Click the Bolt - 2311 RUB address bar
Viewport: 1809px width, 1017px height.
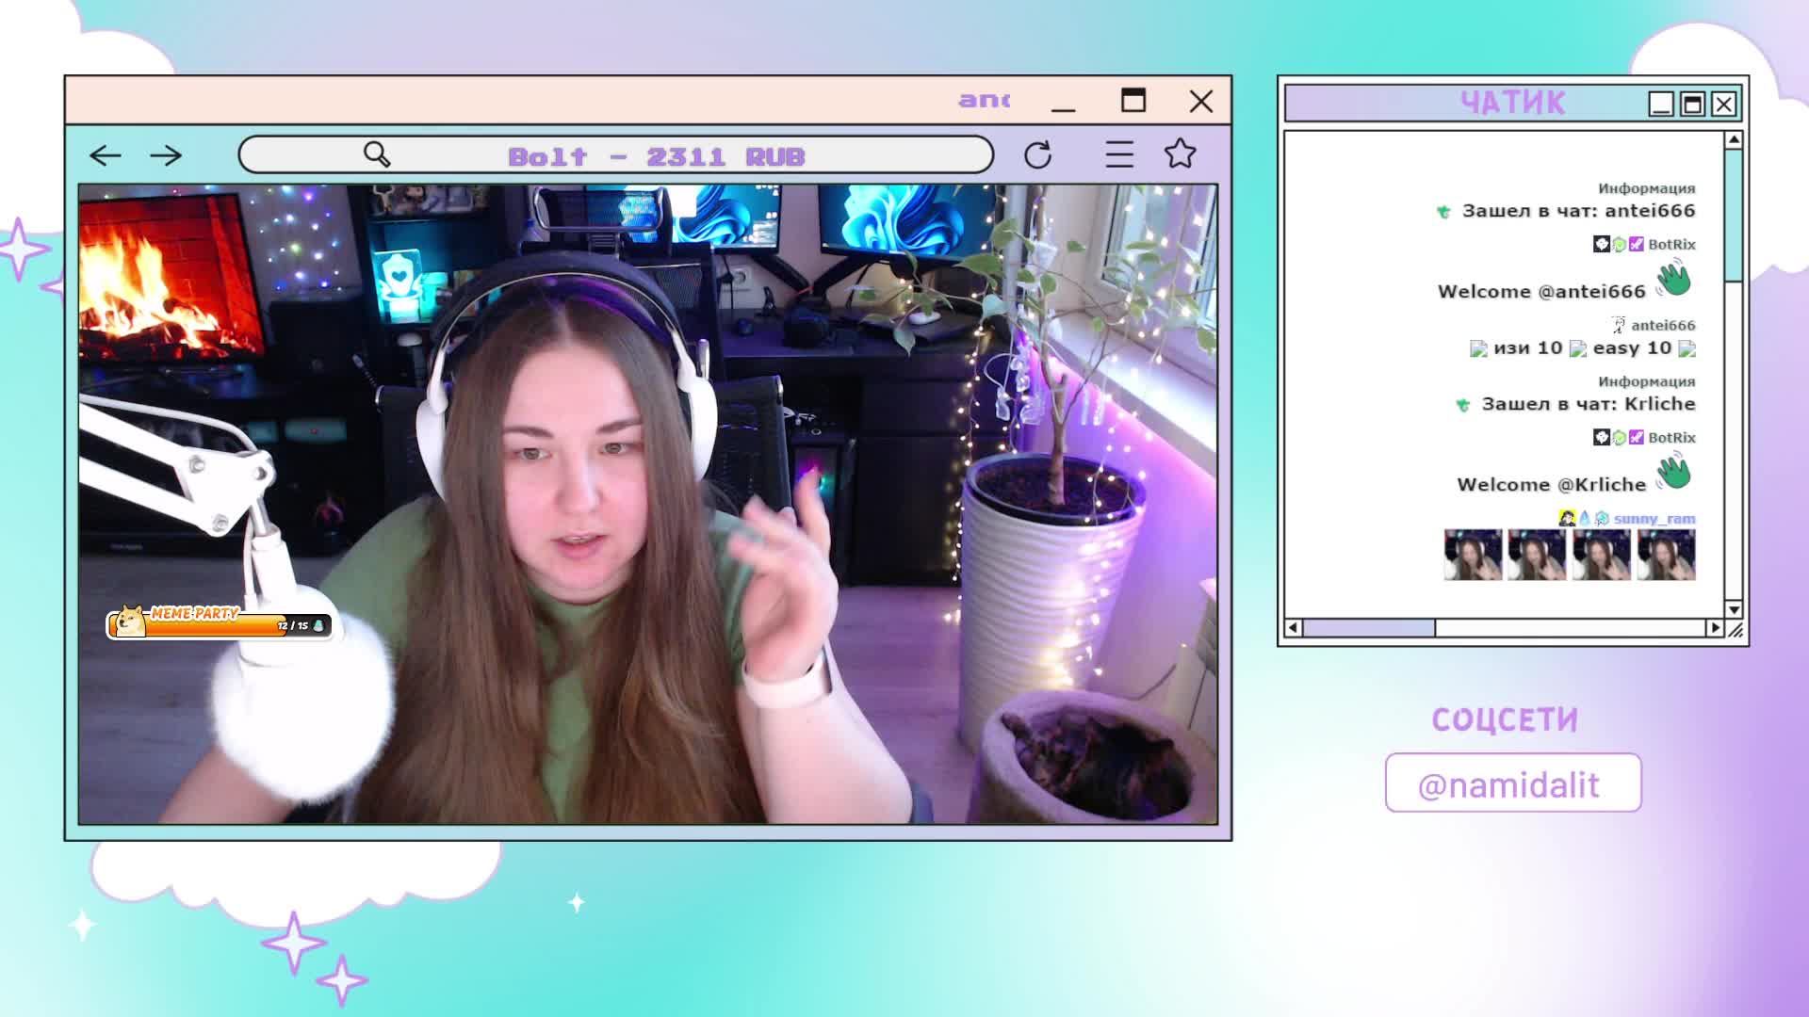656,156
